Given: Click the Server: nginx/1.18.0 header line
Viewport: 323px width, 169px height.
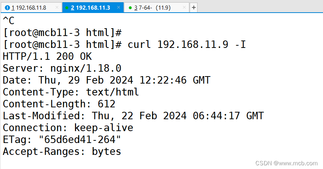Looking at the screenshot, I should (x=62, y=69).
